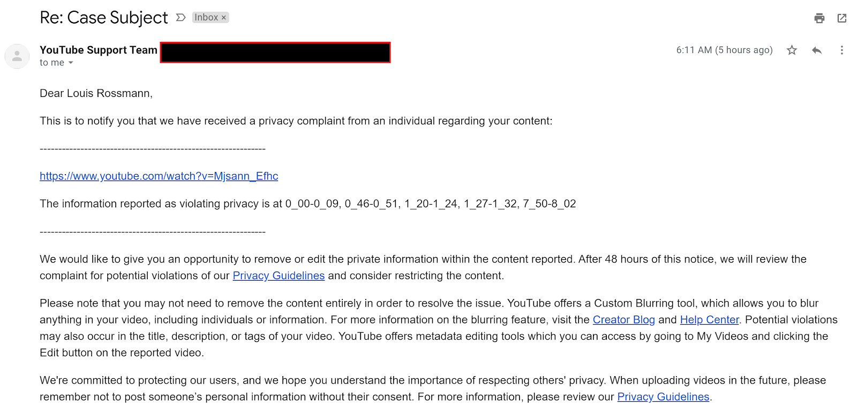Click the redacted sender address box
The width and height of the screenshot is (857, 419).
pos(275,53)
